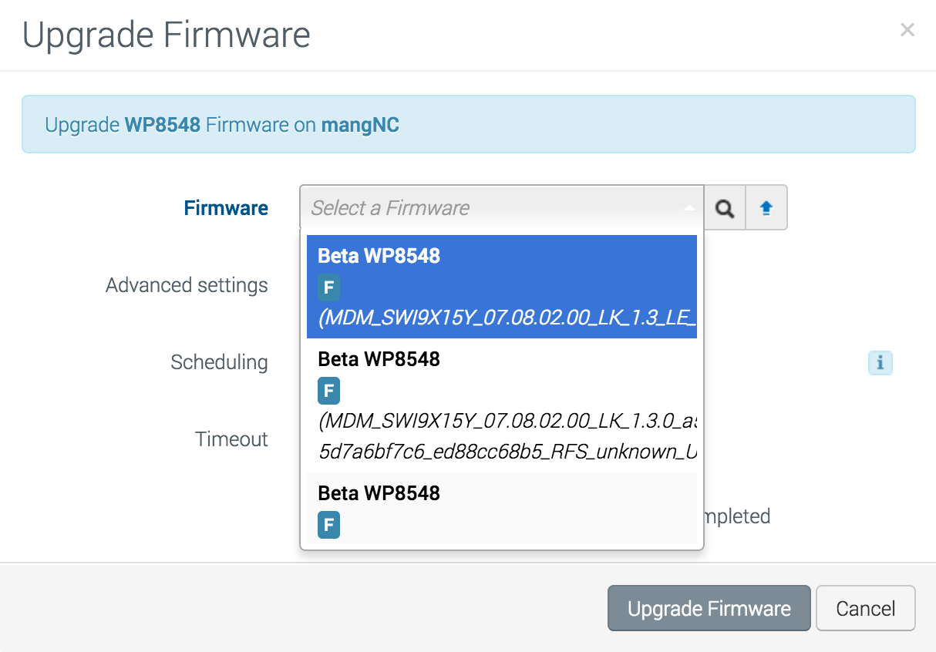Click the "Select a Firmware" combo box
This screenshot has width=936, height=652.
tap(493, 208)
